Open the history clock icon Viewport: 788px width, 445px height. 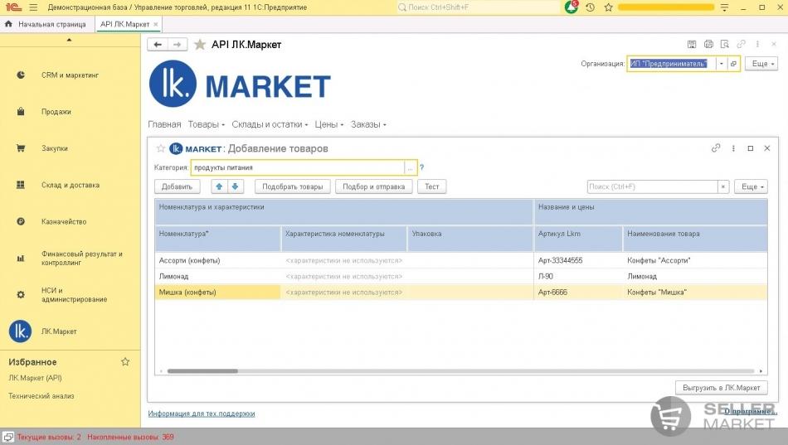pos(591,7)
